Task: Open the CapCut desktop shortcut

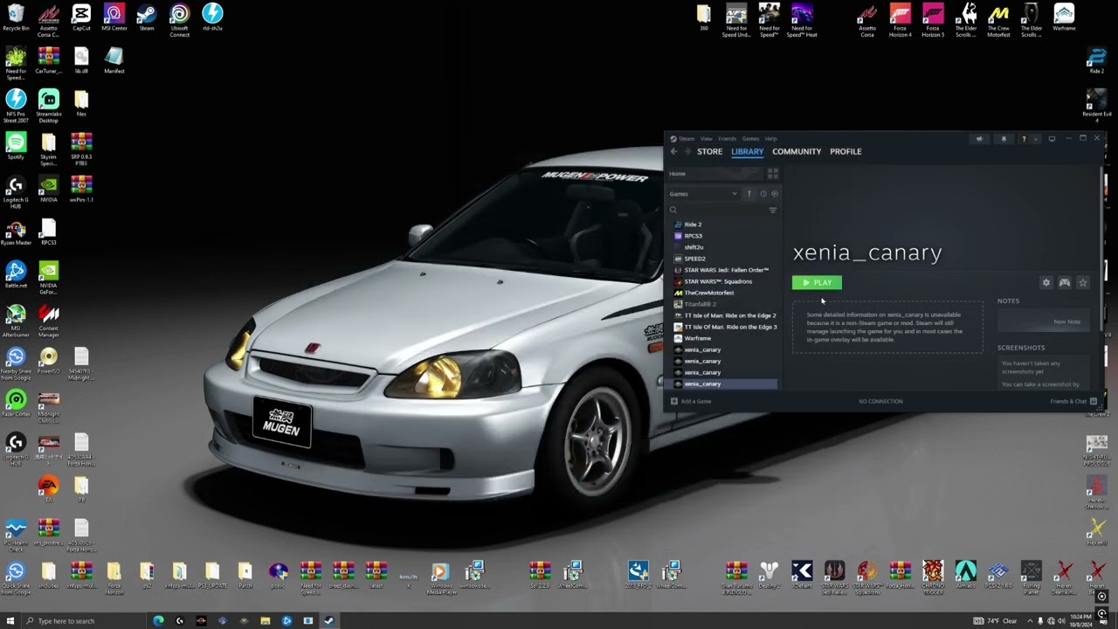Action: coord(81,17)
